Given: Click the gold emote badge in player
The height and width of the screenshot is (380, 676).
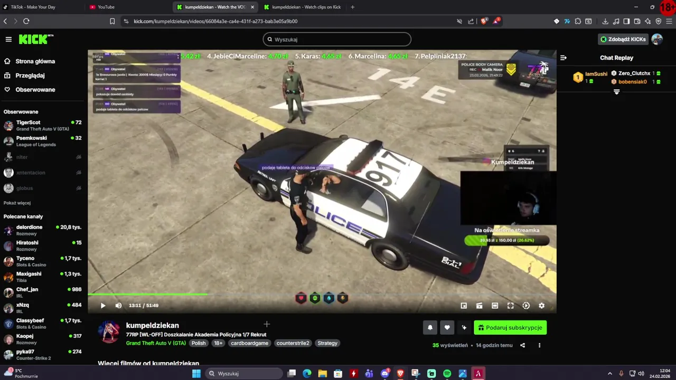Looking at the screenshot, I should point(342,298).
